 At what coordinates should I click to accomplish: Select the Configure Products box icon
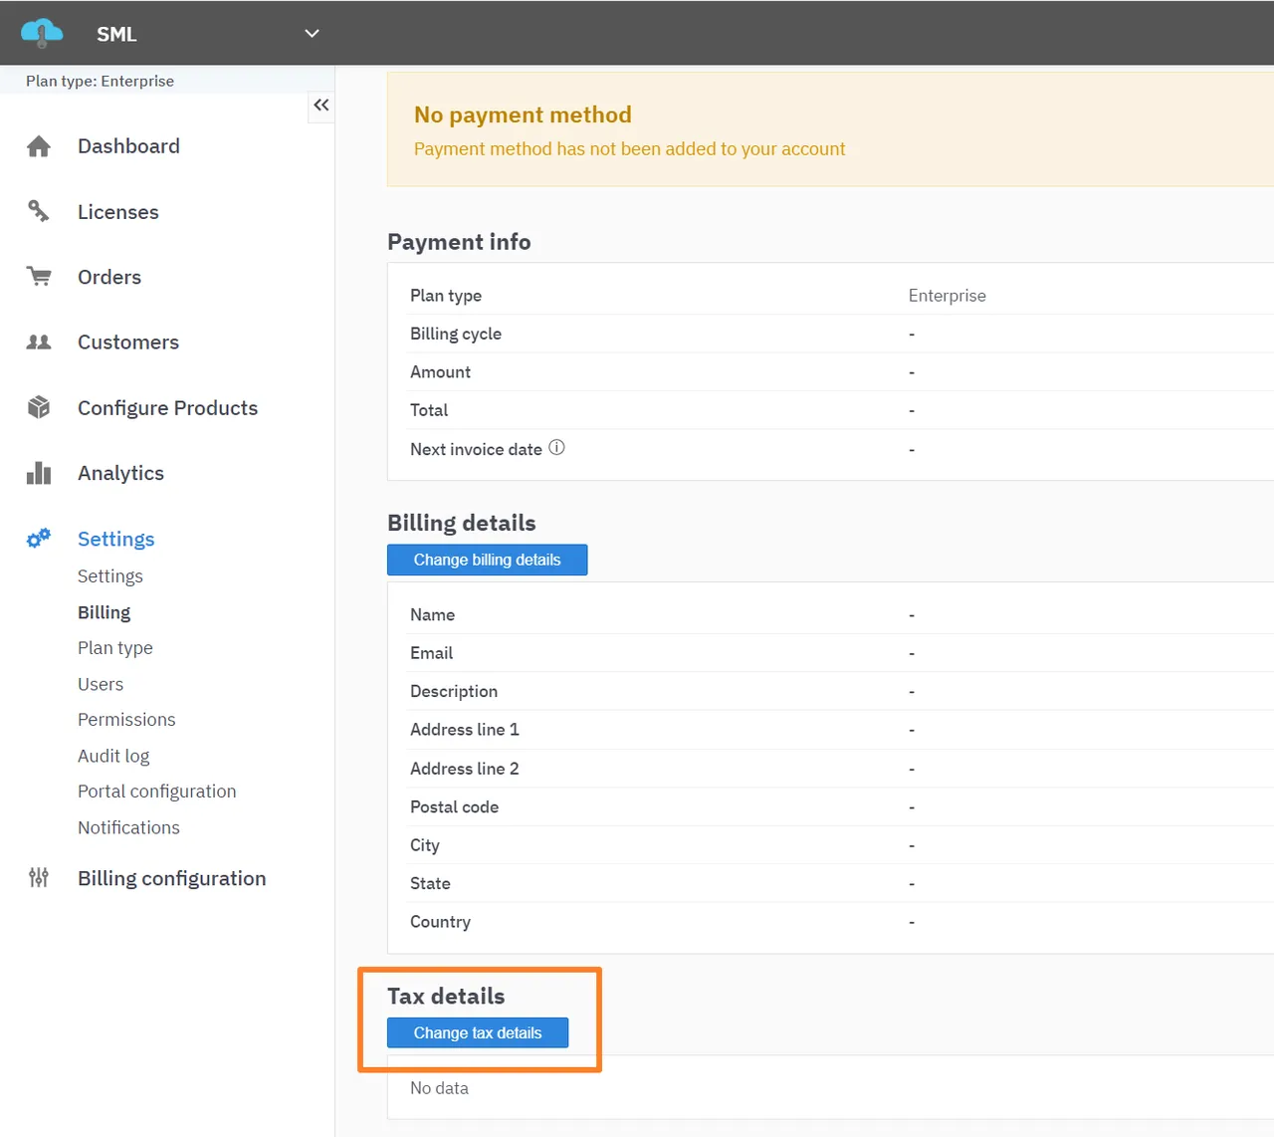[x=38, y=407]
